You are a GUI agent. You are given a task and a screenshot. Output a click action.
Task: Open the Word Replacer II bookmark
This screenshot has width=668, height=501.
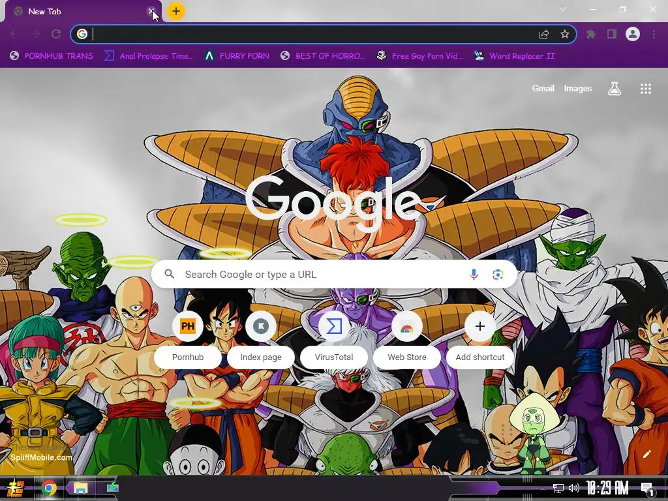click(x=514, y=56)
